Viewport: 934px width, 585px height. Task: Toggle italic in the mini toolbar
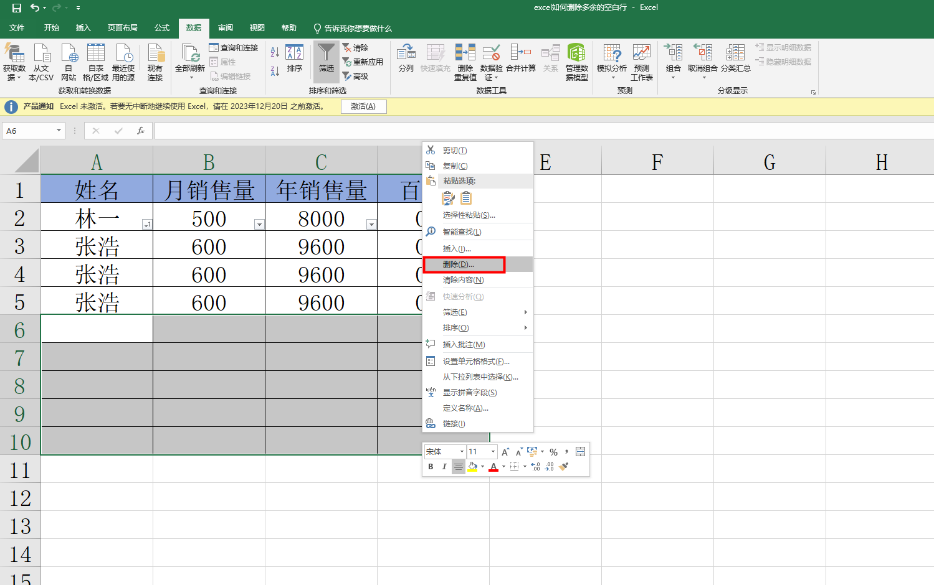click(444, 467)
